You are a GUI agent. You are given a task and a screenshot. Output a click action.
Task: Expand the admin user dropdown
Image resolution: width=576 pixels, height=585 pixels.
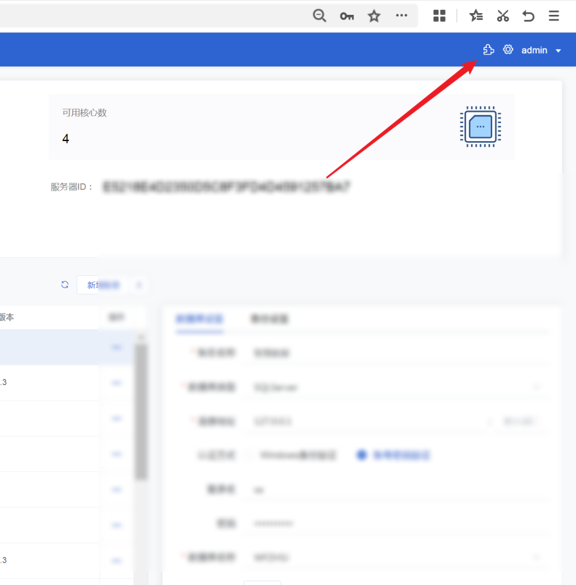point(541,50)
